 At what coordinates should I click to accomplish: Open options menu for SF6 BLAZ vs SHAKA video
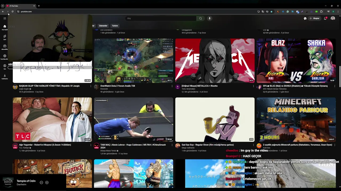334,86
